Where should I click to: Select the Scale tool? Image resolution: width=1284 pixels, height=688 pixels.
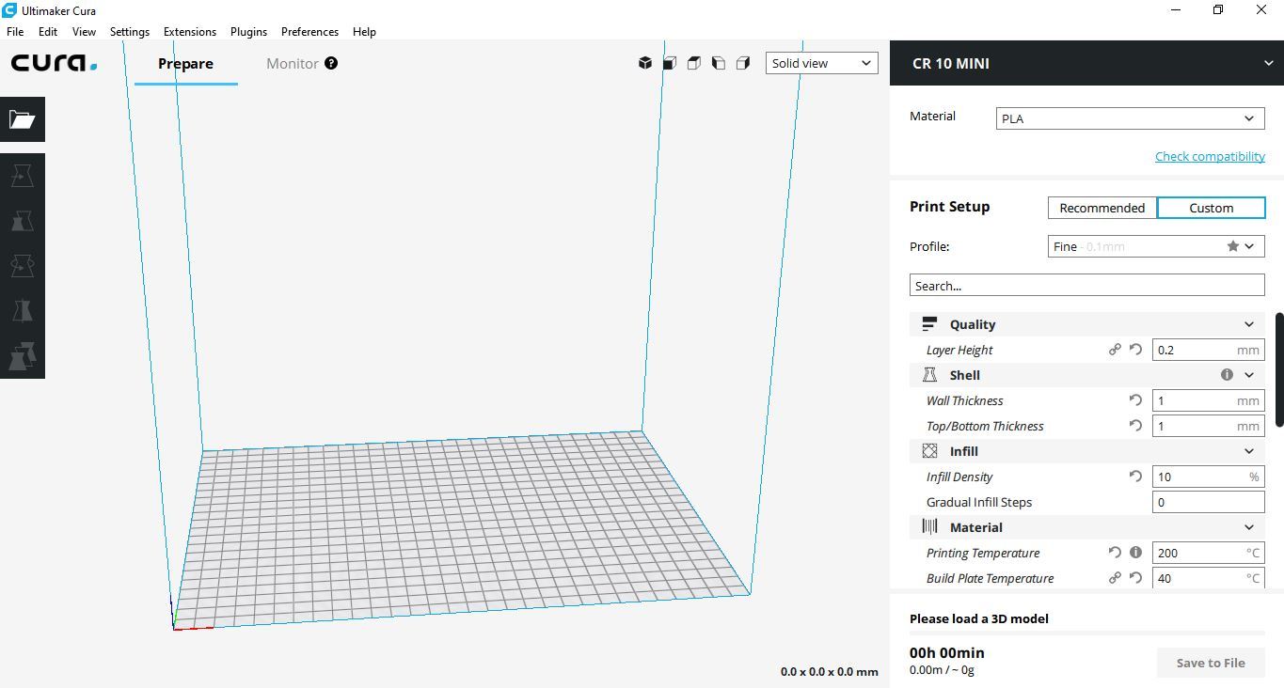tap(21, 220)
